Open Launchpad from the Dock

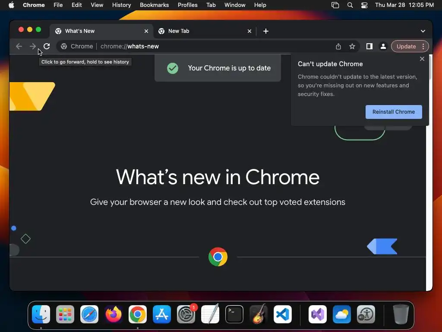[x=65, y=314]
